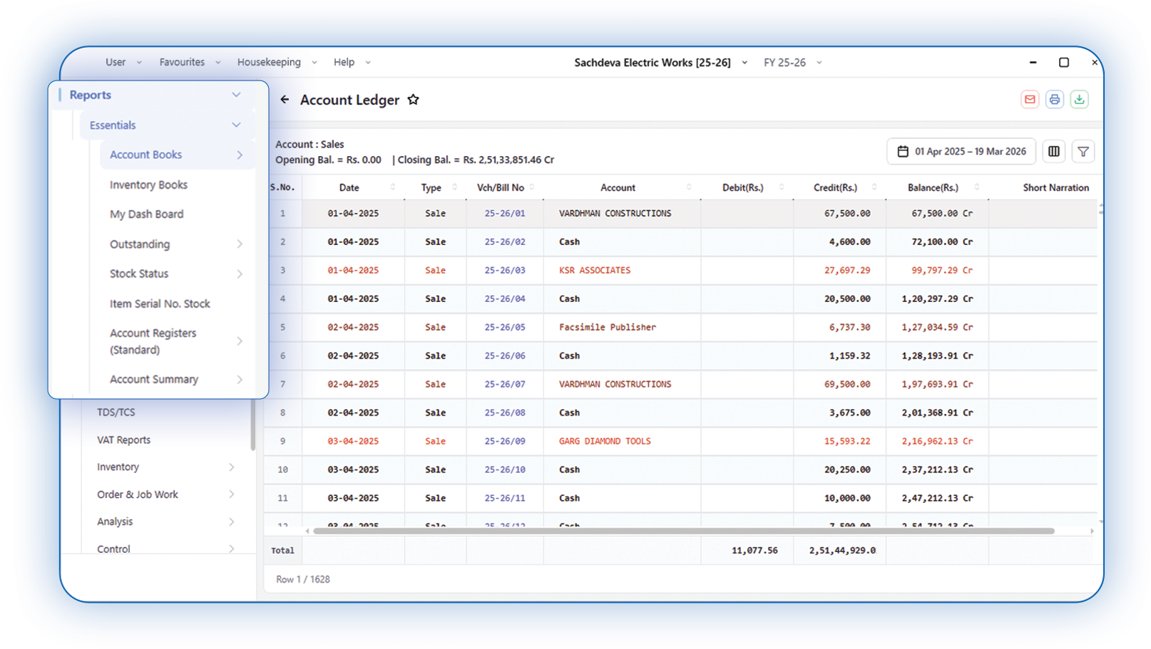Expand the Account Summary submenu
The height and width of the screenshot is (649, 1151).
click(x=240, y=380)
